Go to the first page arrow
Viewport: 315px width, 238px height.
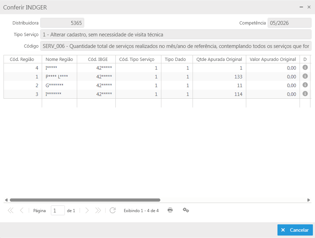11,210
